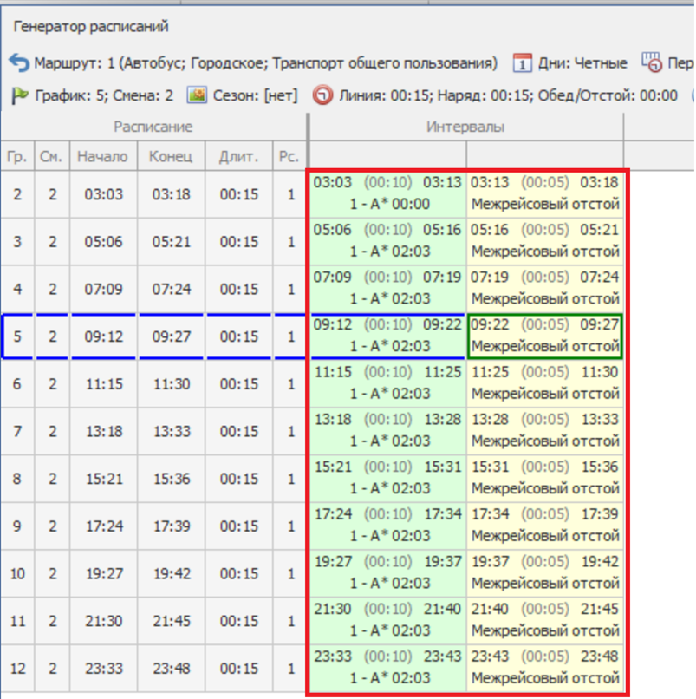
Task: Open the Сезон: [нет] selector
Action: (255, 95)
